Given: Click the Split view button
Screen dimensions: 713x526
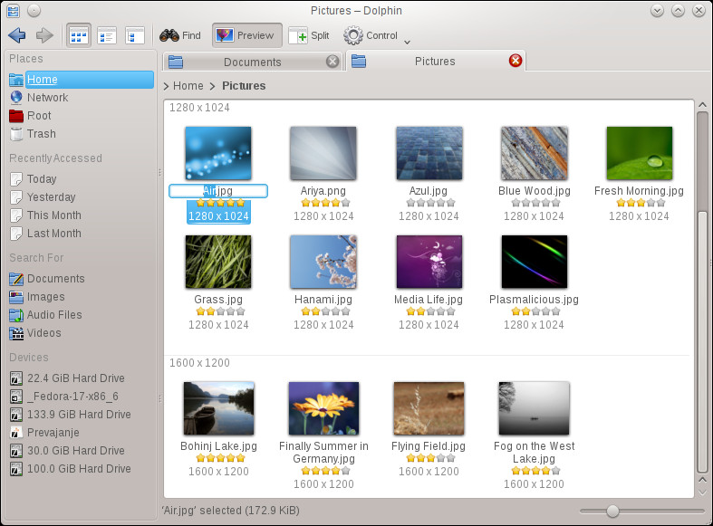Looking at the screenshot, I should 309,35.
